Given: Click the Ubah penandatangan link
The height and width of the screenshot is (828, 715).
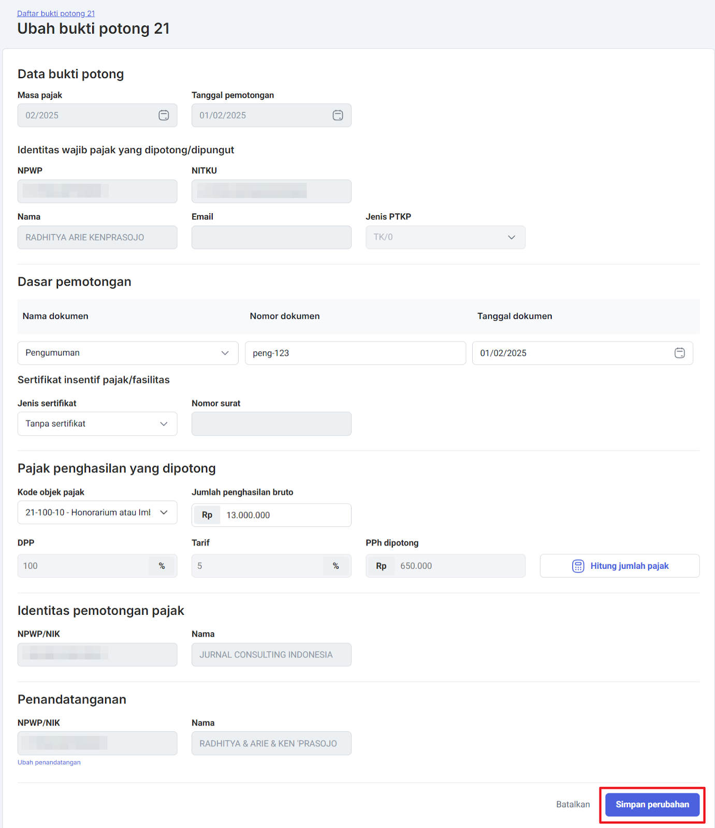Looking at the screenshot, I should 49,762.
